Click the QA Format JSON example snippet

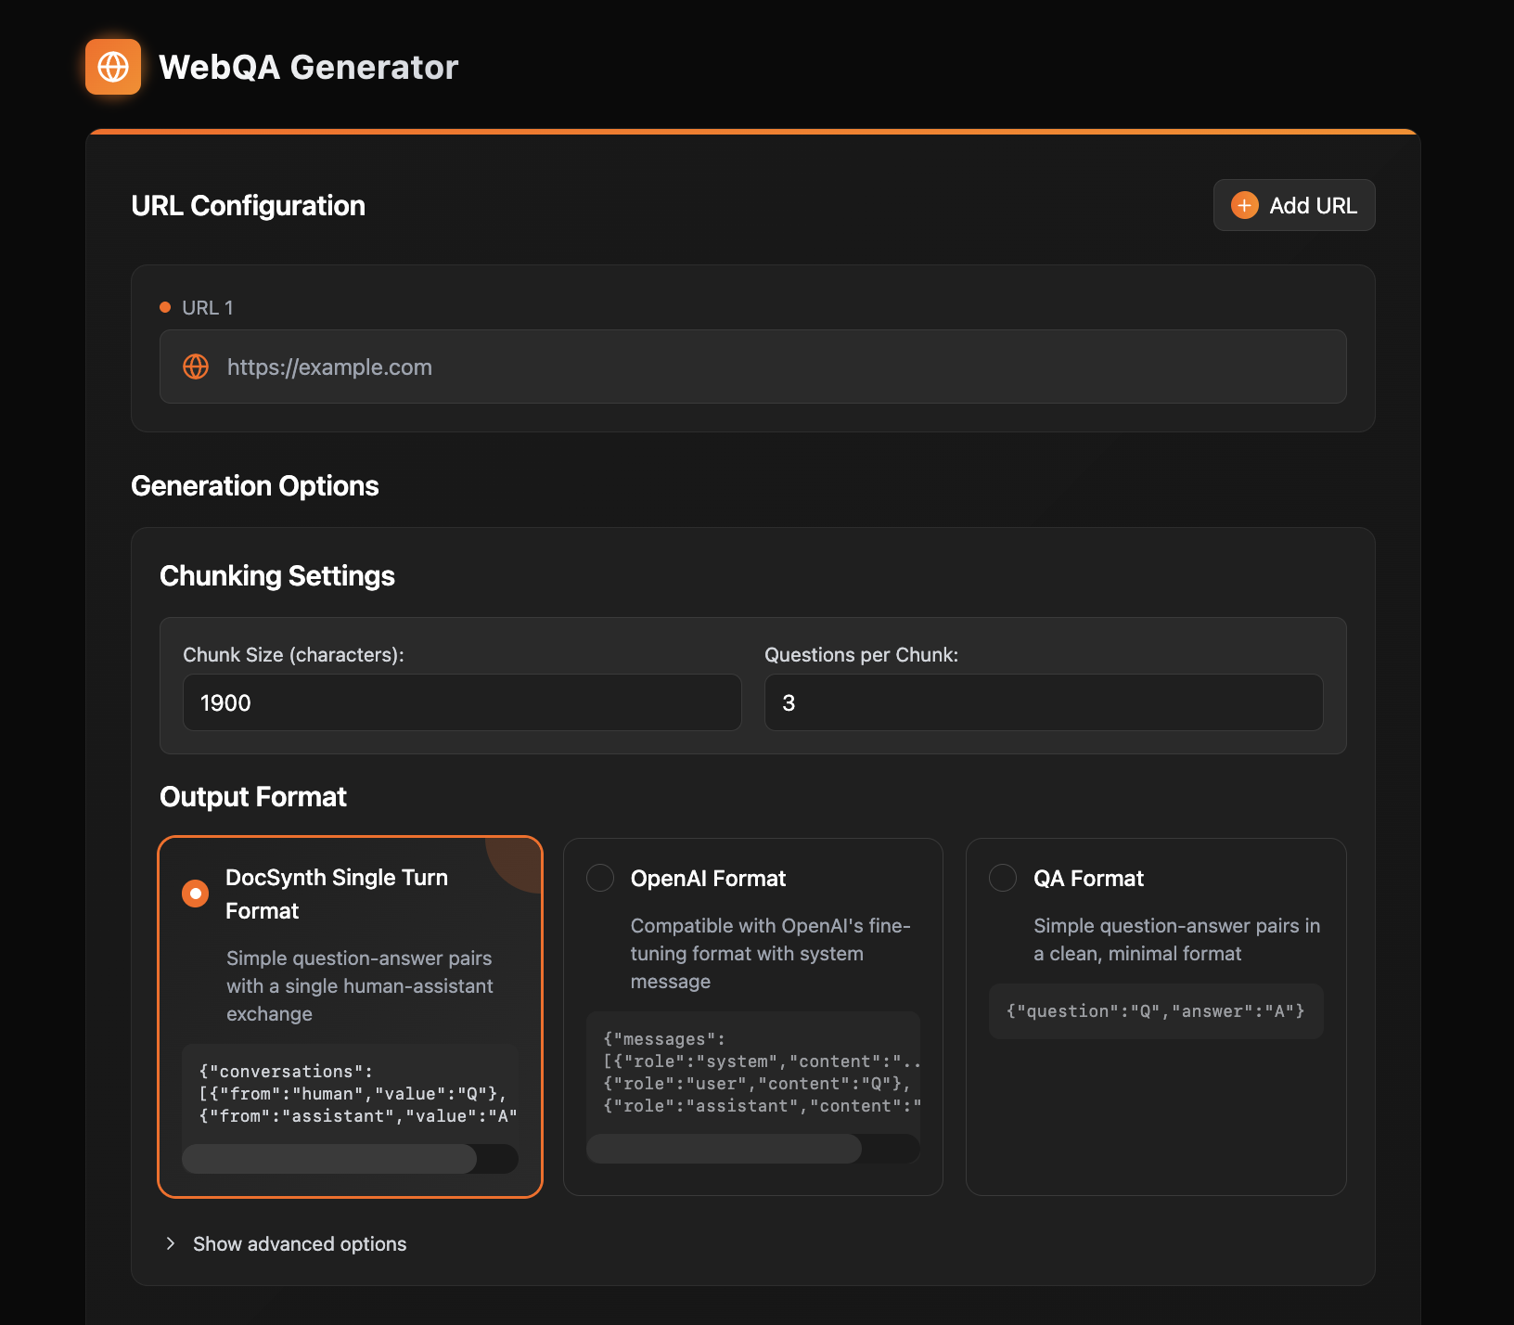(x=1156, y=1011)
